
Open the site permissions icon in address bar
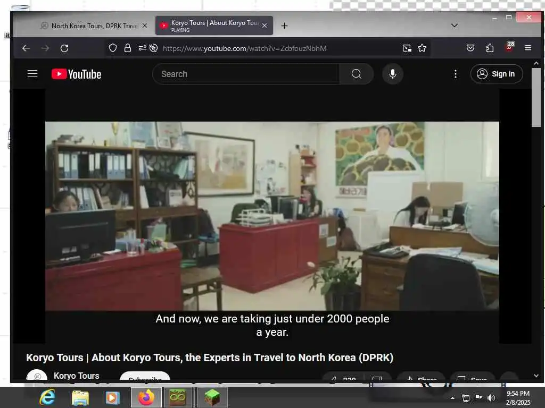tap(143, 48)
